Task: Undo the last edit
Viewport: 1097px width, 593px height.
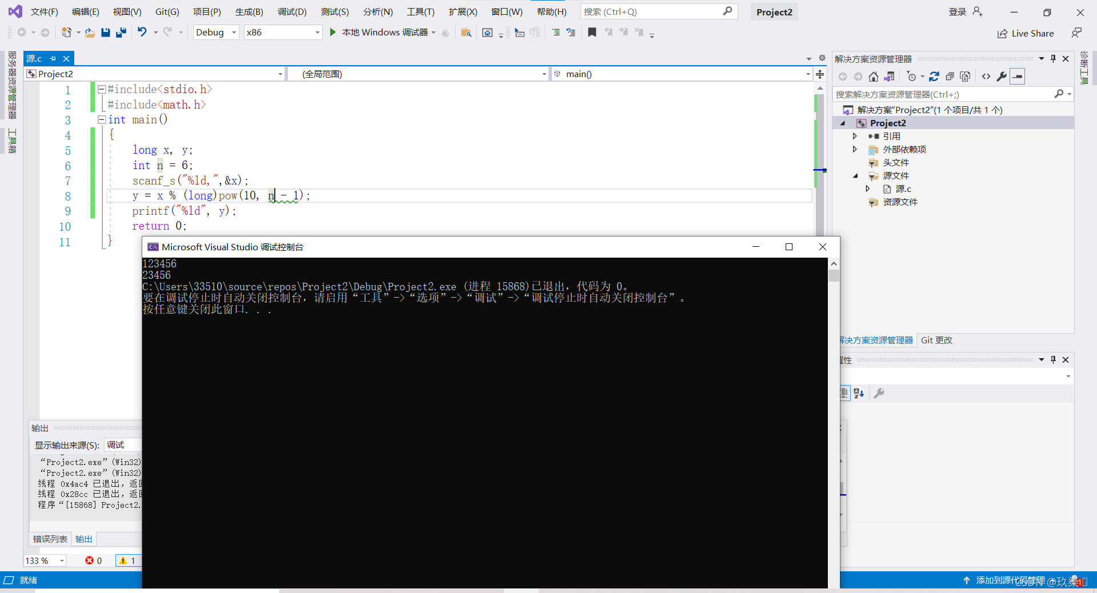Action: click(142, 32)
